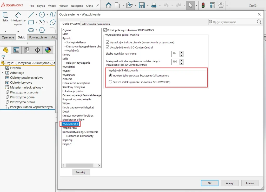Select Indeksuj tylko podczas bezczynności komputera
The width and height of the screenshot is (266, 192).
coord(110,75)
